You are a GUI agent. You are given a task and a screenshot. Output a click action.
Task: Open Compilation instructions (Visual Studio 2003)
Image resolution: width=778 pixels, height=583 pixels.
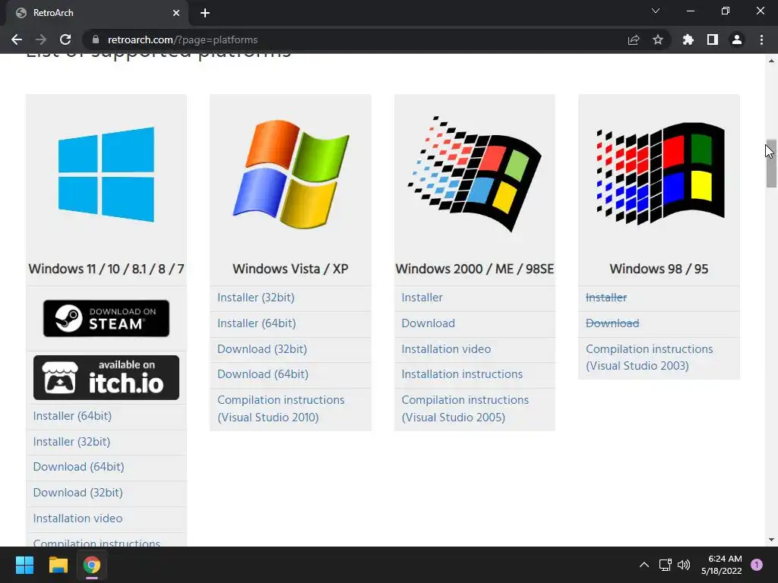click(650, 358)
